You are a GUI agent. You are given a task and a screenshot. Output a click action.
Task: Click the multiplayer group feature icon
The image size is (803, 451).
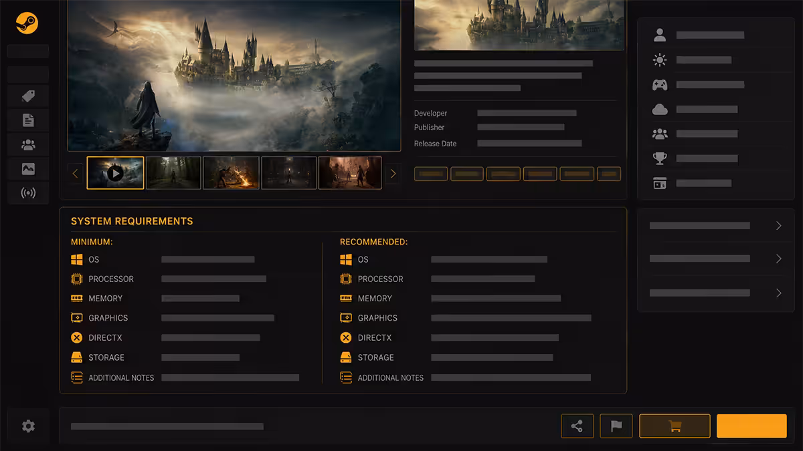660,134
